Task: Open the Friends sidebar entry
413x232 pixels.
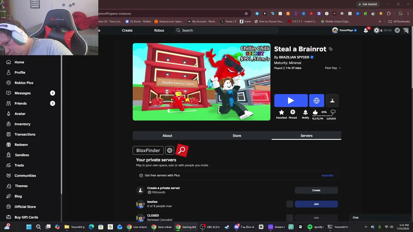Action: coord(20,103)
